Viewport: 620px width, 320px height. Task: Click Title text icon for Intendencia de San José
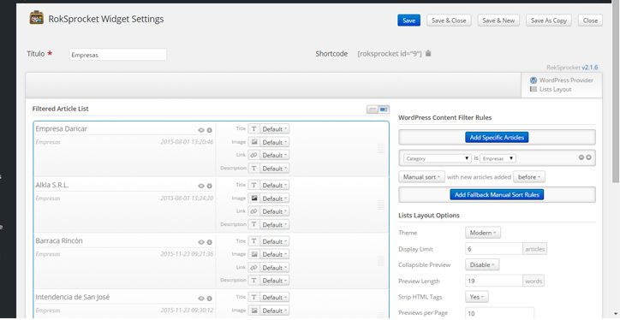(x=253, y=297)
